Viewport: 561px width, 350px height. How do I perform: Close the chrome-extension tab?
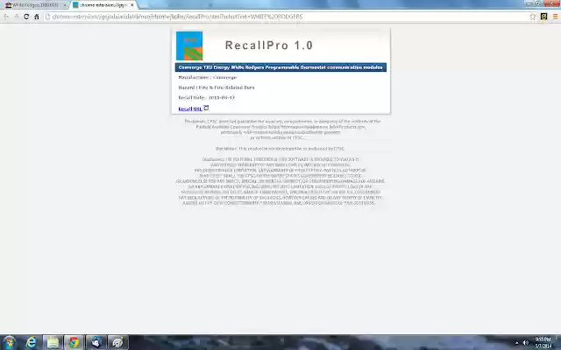click(x=131, y=5)
